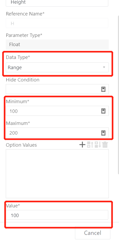This screenshot has width=119, height=243.
Task: Add a new option value with plus icon
Action: (x=82, y=145)
